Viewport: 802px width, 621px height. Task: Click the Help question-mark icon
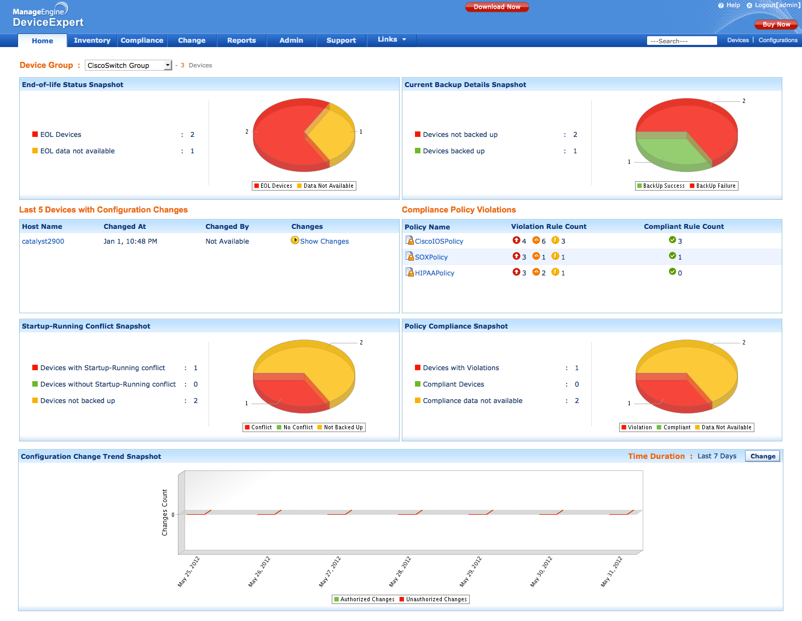pyautogui.click(x=721, y=5)
